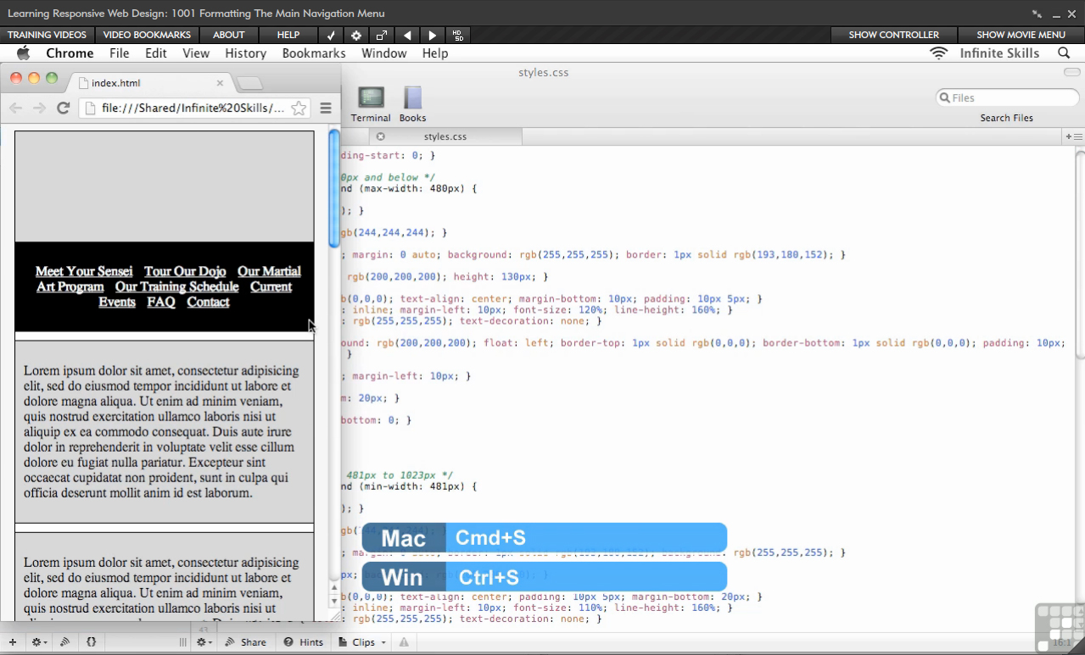This screenshot has height=655, width=1085.
Task: Go to previous video with left arrow
Action: pos(407,35)
